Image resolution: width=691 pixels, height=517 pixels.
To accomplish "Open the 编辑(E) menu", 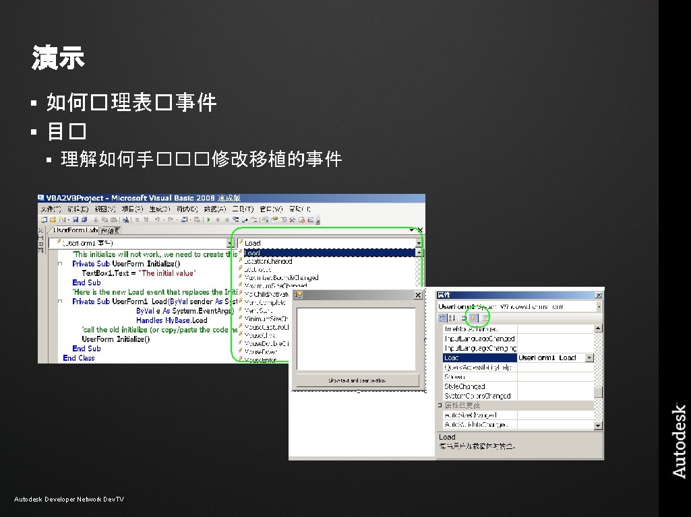I will 78,209.
